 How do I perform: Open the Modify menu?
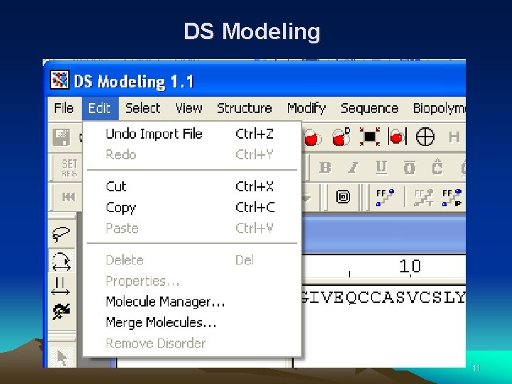click(306, 108)
